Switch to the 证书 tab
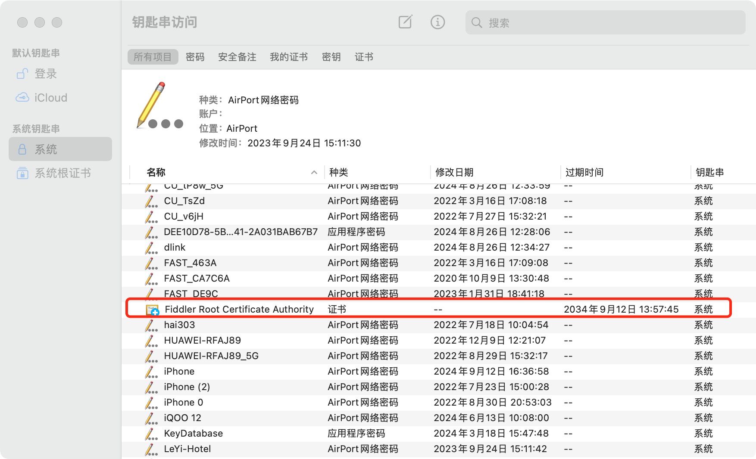 click(364, 56)
